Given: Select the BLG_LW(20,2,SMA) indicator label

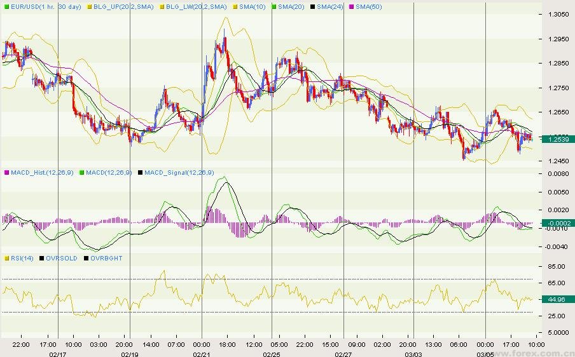Looking at the screenshot, I should pyautogui.click(x=196, y=6).
